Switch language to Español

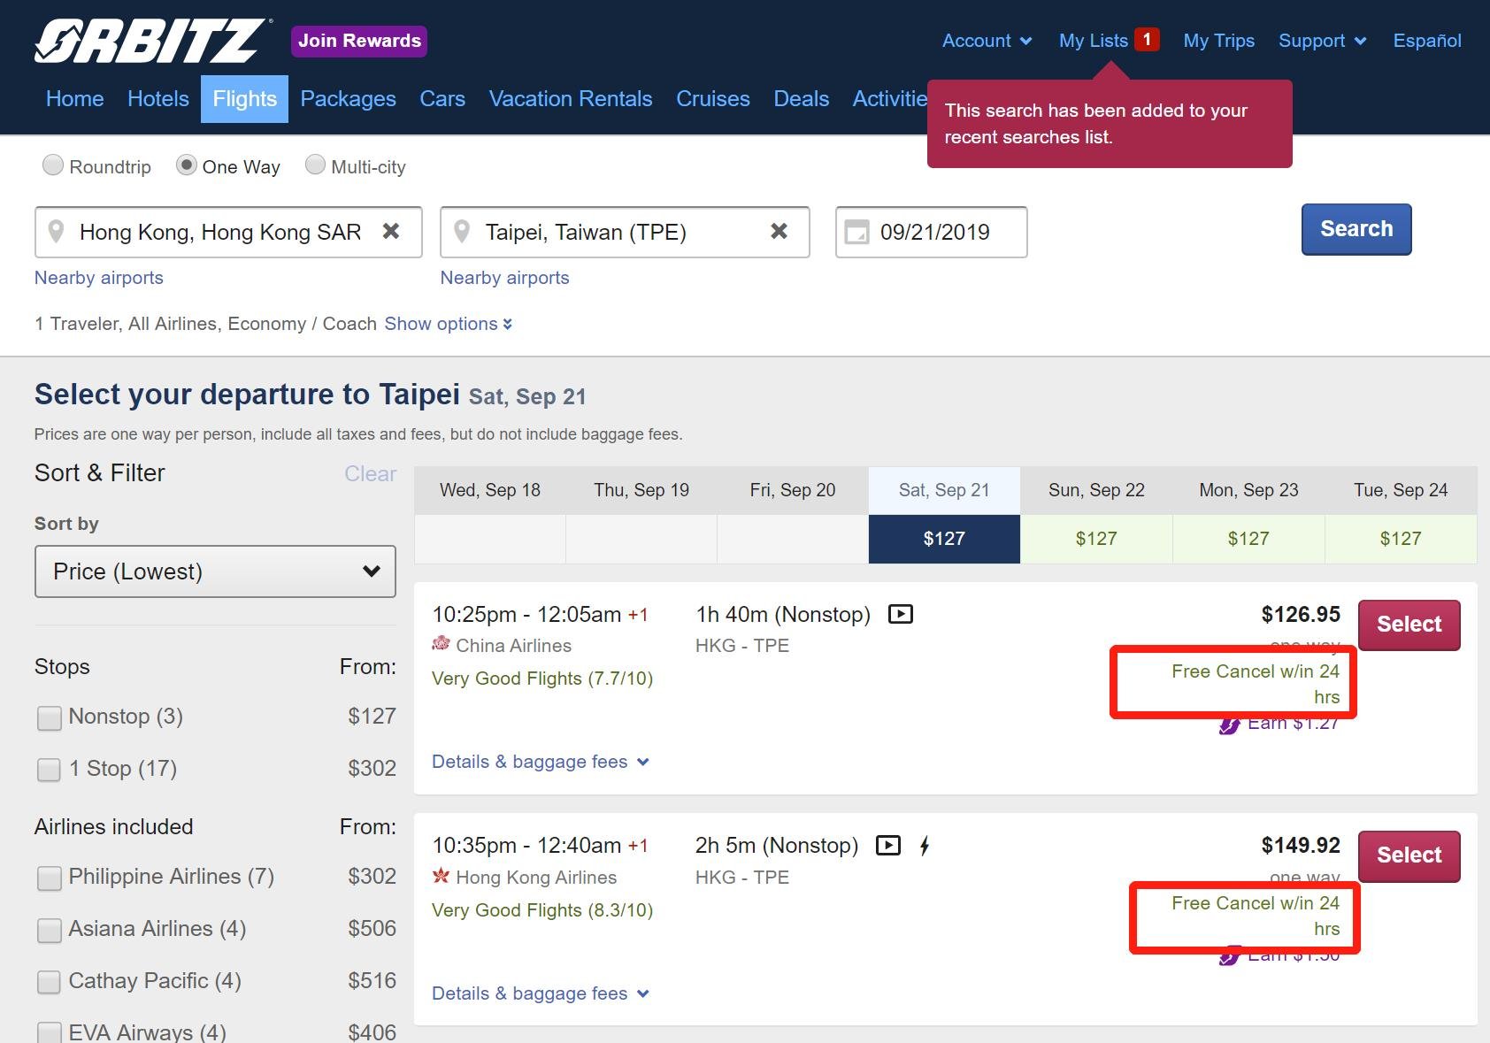point(1427,41)
